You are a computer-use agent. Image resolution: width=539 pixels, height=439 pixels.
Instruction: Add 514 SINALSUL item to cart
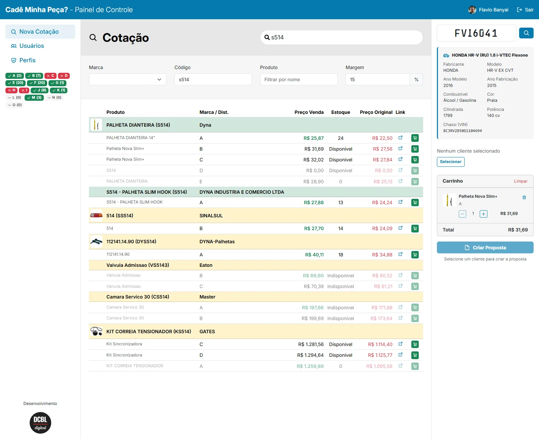point(415,228)
